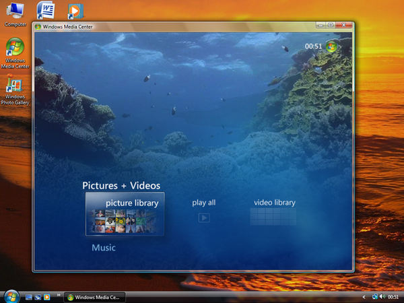The image size is (404, 303).
Task: Show hidden system tray icons arrow
Action: click(x=364, y=298)
